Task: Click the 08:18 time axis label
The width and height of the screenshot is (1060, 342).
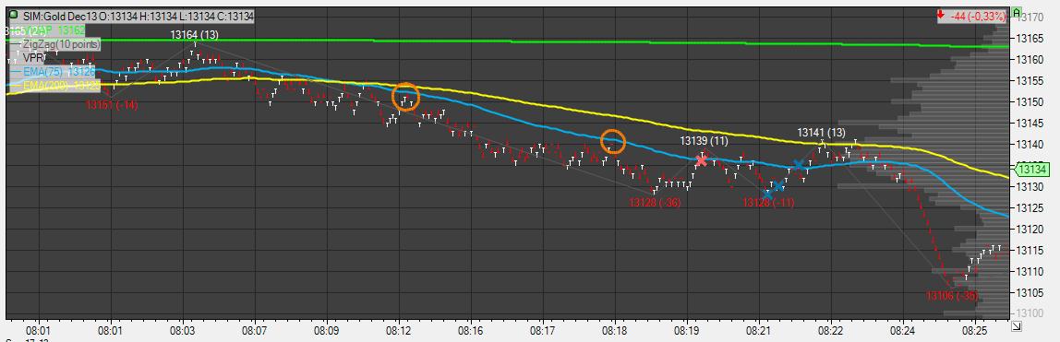Action: [x=615, y=331]
